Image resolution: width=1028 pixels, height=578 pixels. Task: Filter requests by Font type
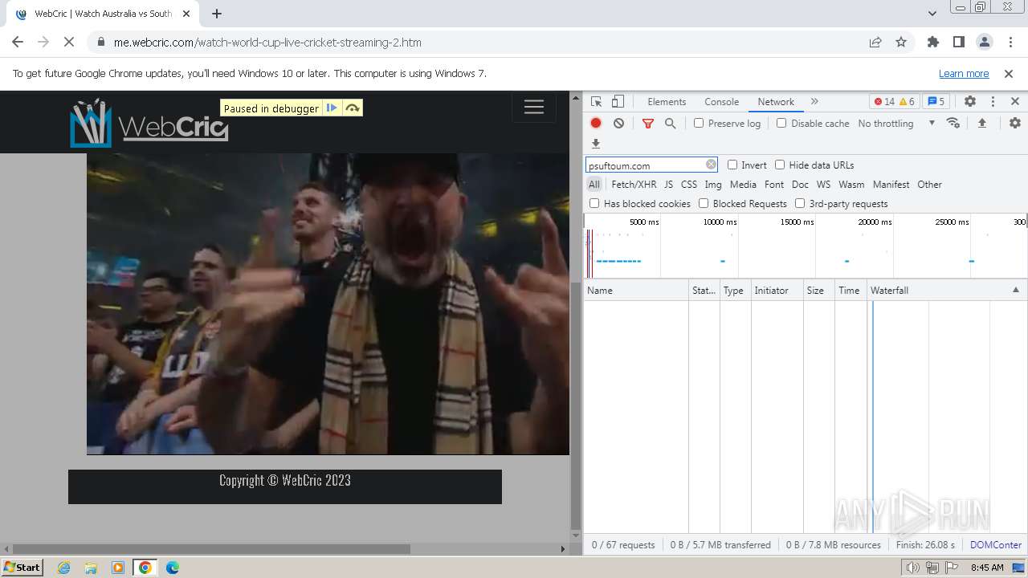[774, 184]
